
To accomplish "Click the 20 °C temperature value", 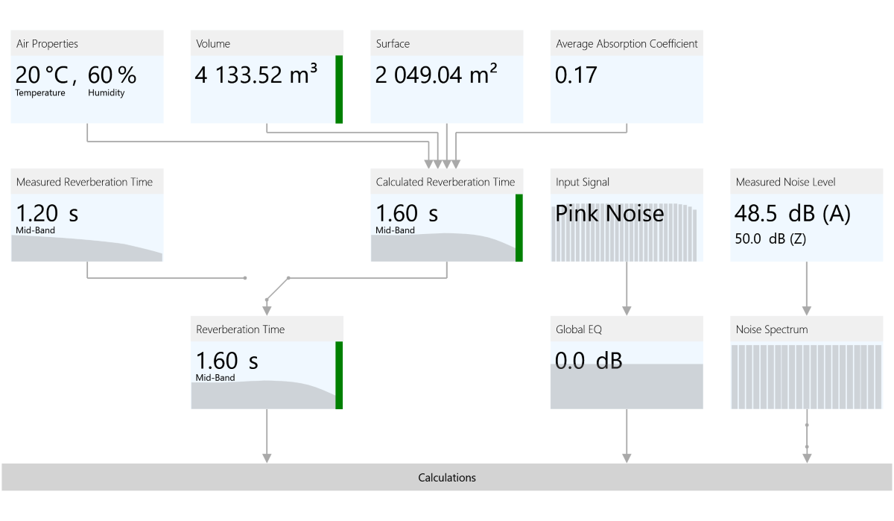I will [x=40, y=75].
